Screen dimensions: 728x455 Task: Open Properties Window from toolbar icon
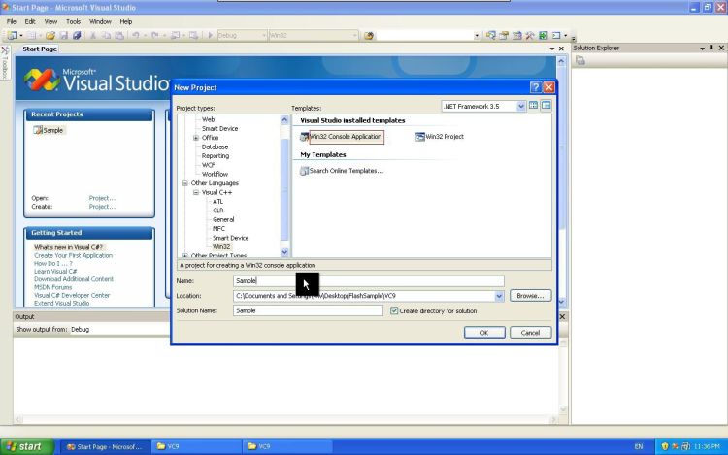(x=504, y=35)
